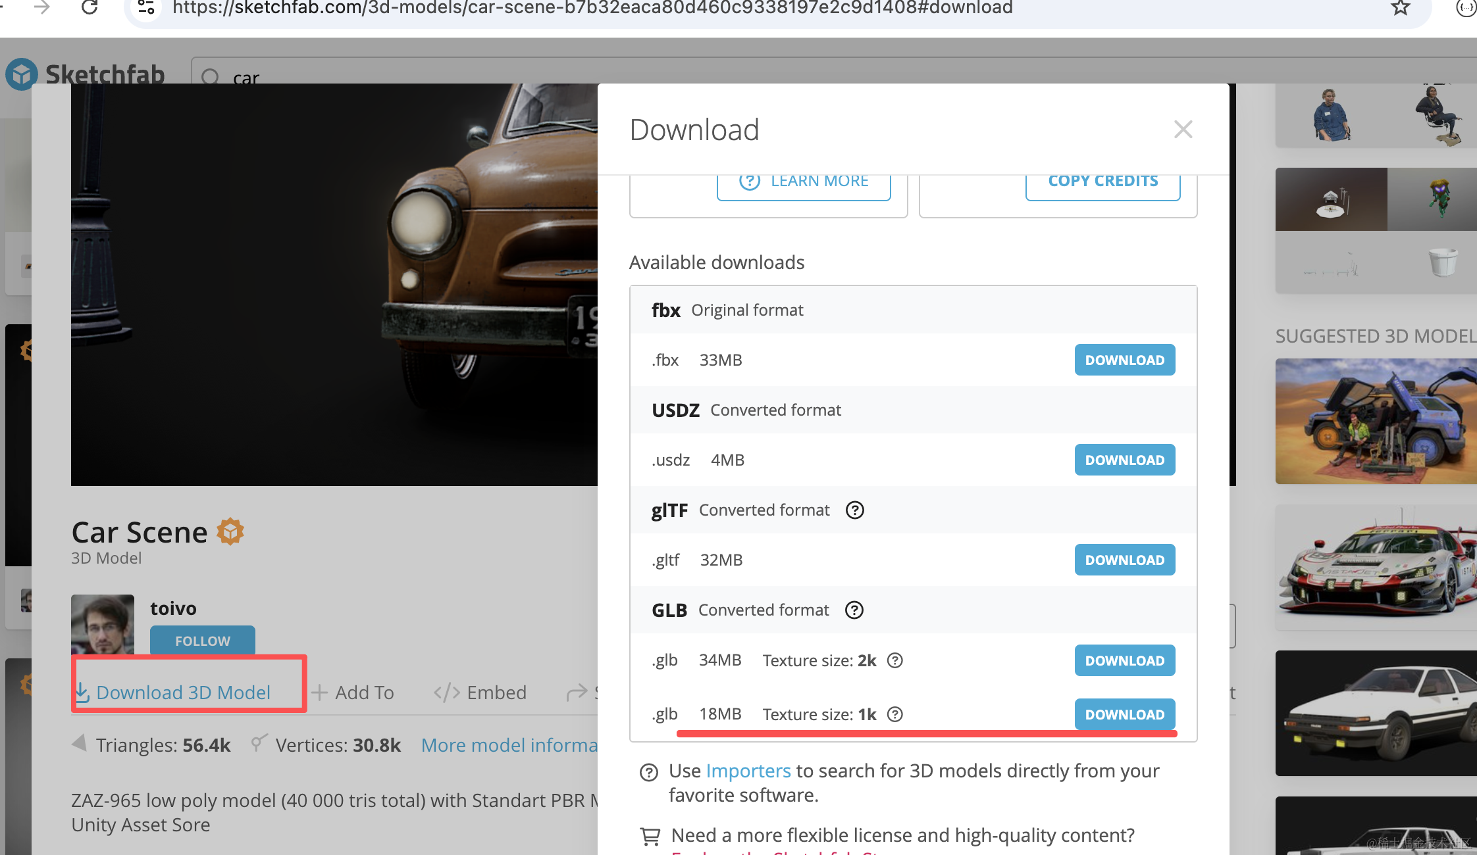Click the Sketchfab logo
Image resolution: width=1477 pixels, height=855 pixels.
tap(86, 74)
